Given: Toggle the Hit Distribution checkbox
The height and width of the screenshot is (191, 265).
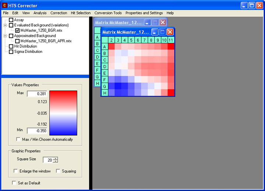Looking at the screenshot, I should click(x=11, y=46).
